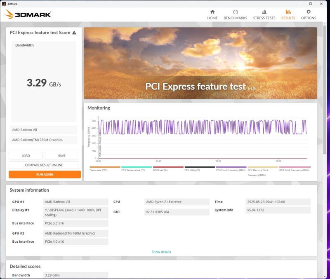Click AMD Radeon VII in score panel
Screen dimensions: 330x279
[x=44, y=130]
